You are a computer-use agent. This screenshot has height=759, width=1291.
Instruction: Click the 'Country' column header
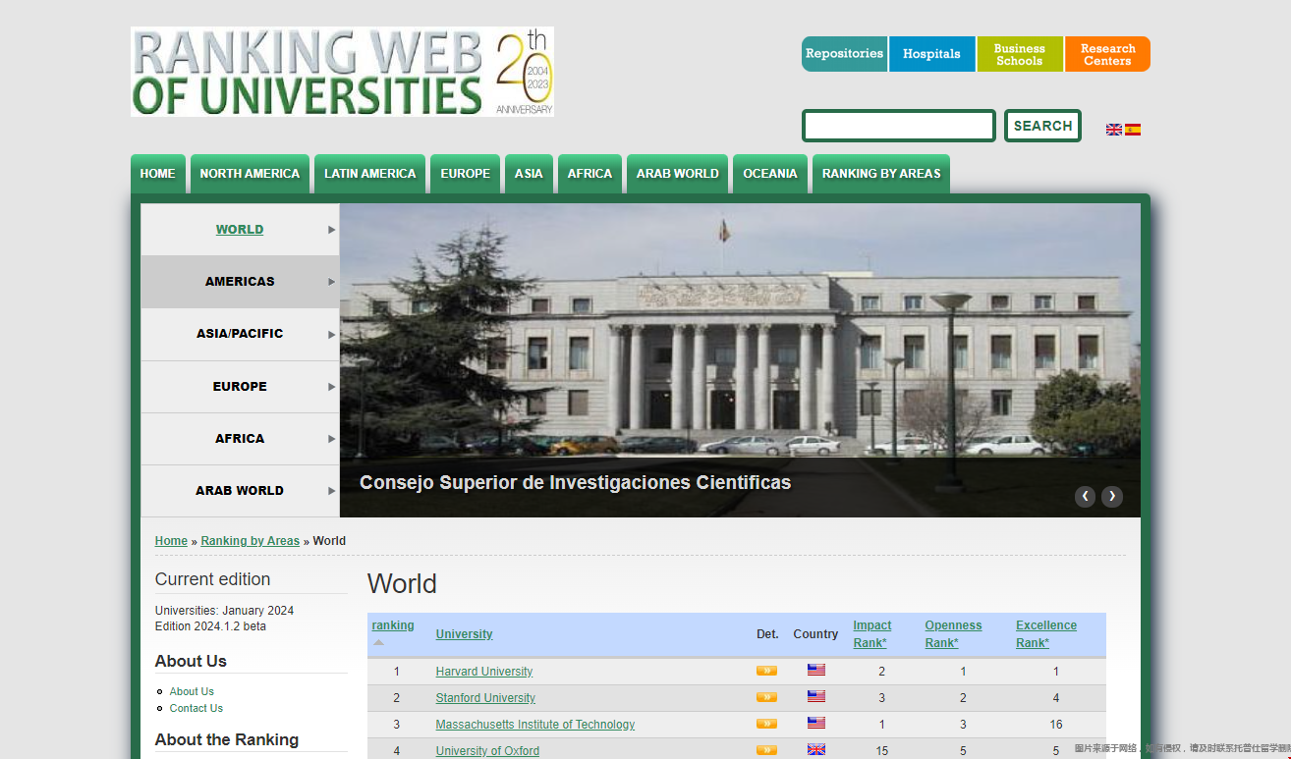point(815,634)
